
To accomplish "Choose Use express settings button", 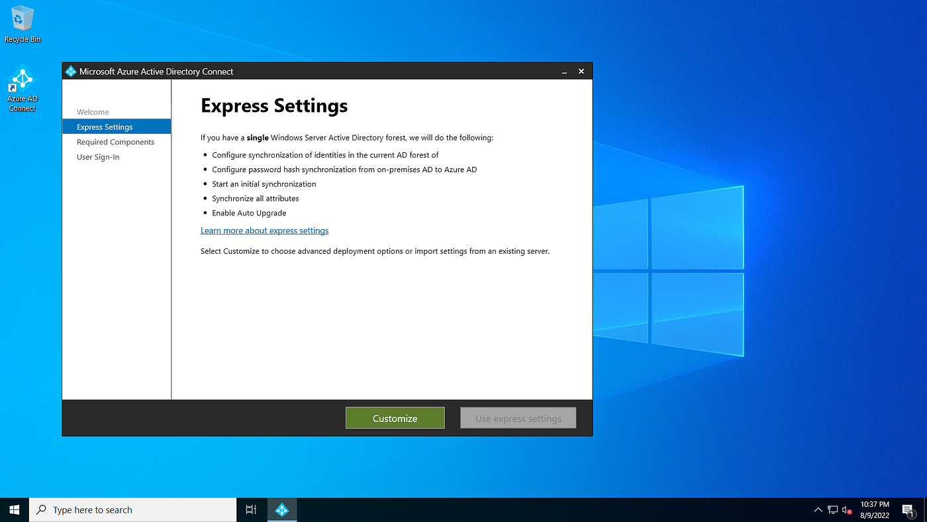I will click(x=518, y=418).
